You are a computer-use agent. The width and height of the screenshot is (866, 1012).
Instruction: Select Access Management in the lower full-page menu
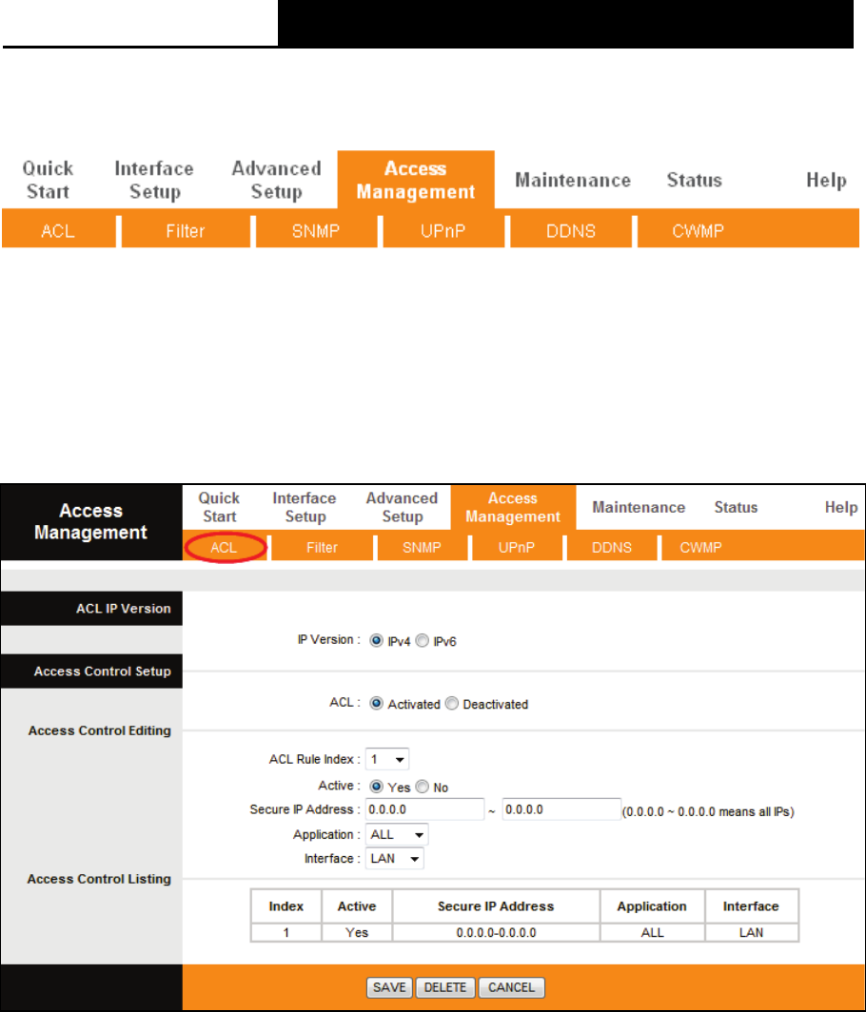coord(513,507)
